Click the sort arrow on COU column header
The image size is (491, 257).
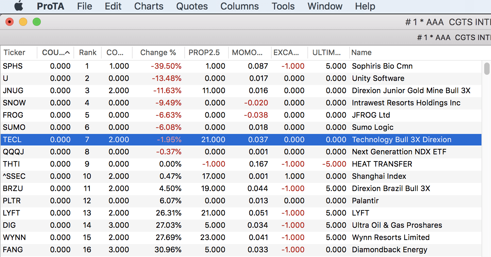coord(67,53)
